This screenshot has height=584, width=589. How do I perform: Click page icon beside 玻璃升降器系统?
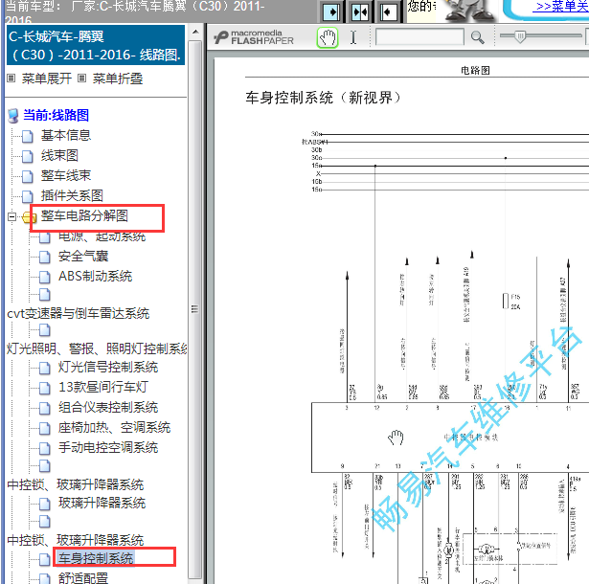(x=45, y=505)
